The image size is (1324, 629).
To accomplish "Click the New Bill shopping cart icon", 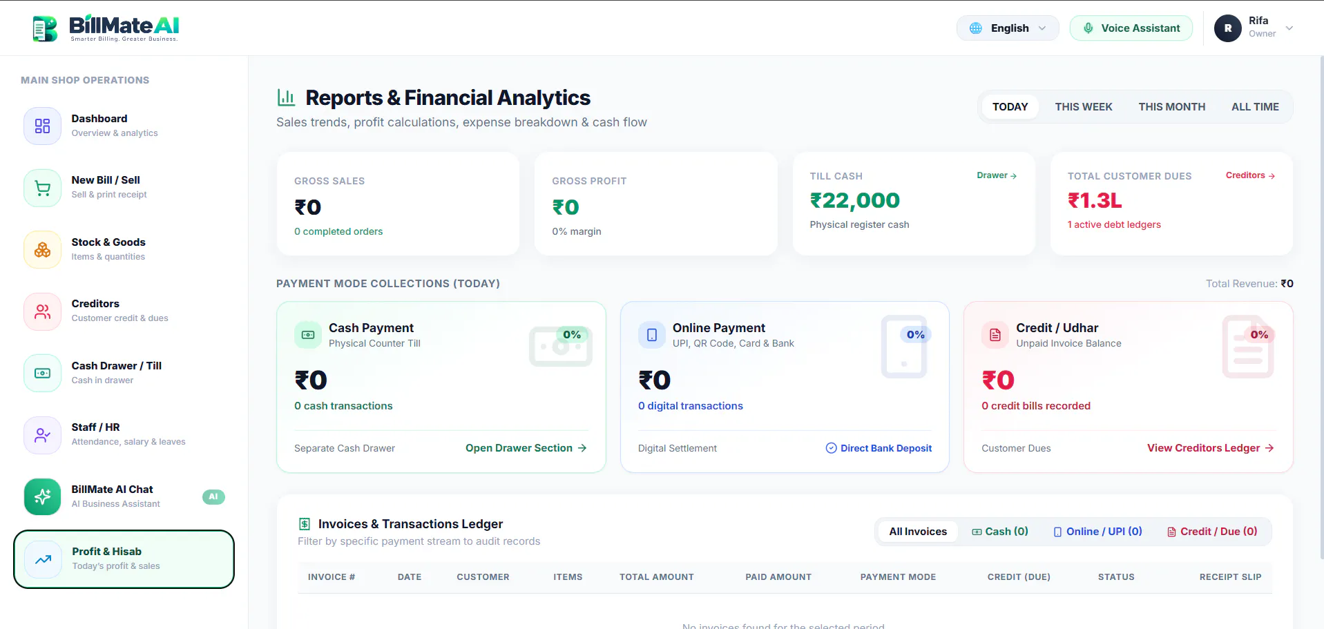I will 43,188.
